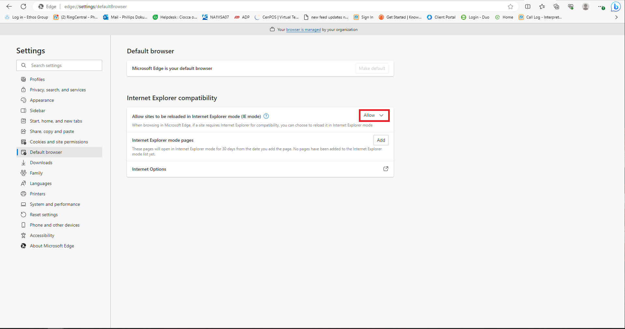The image size is (625, 329).
Task: Click the 'Internet Options' row label
Action: [x=149, y=169]
